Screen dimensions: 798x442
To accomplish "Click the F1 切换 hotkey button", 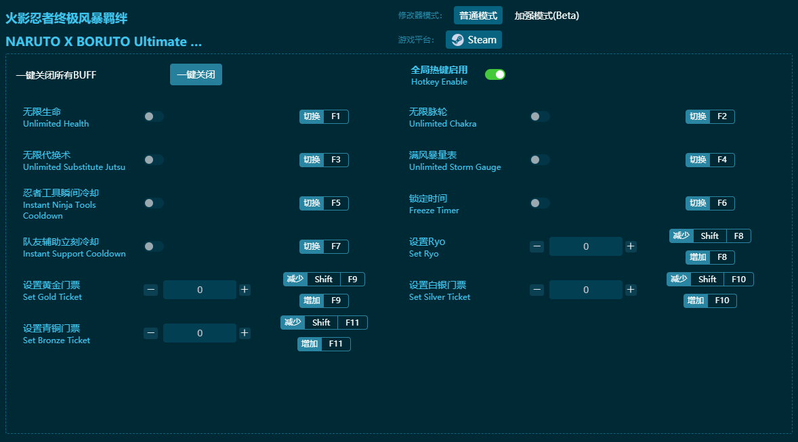I will point(324,116).
